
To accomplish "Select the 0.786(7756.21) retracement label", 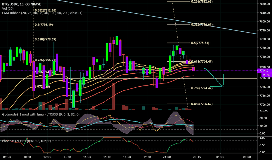I will tap(46, 60).
